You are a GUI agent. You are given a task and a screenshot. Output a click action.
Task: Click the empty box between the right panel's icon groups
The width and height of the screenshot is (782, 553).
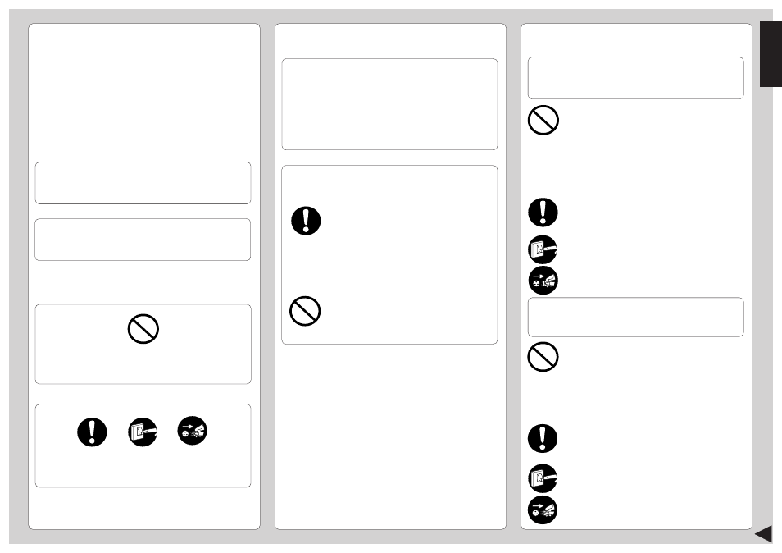click(636, 318)
